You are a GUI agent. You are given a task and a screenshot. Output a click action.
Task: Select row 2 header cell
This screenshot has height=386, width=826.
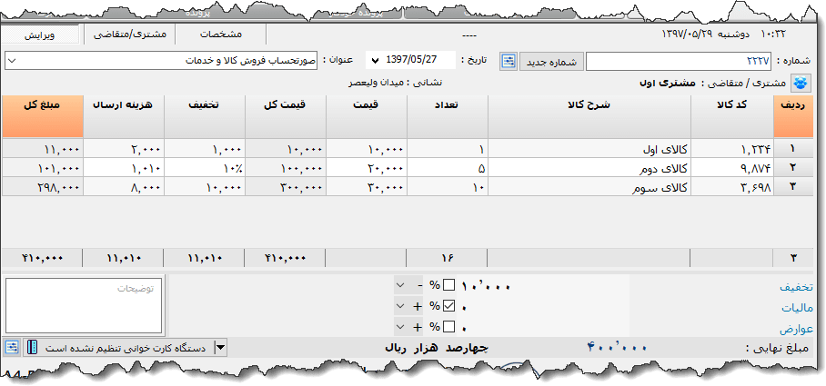pos(792,168)
